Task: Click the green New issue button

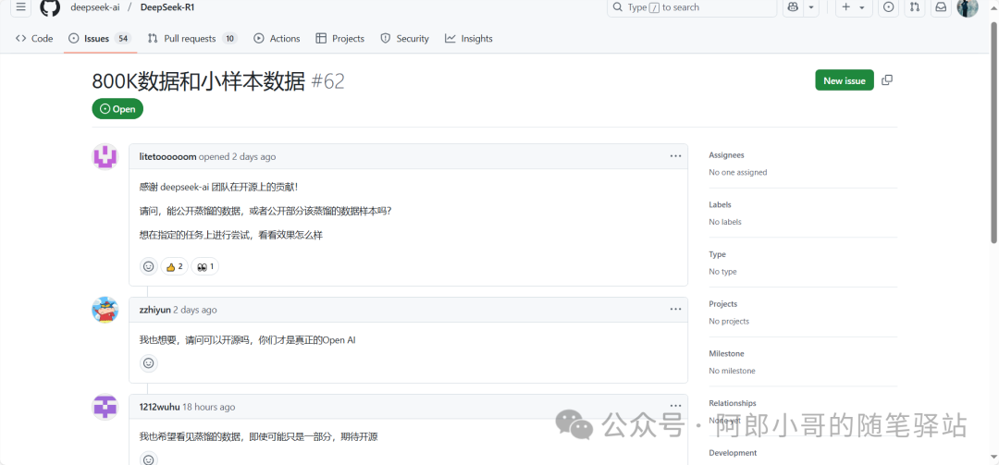Action: pyautogui.click(x=844, y=80)
